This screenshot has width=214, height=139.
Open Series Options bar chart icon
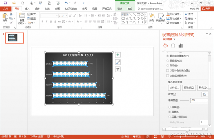pos(181,46)
